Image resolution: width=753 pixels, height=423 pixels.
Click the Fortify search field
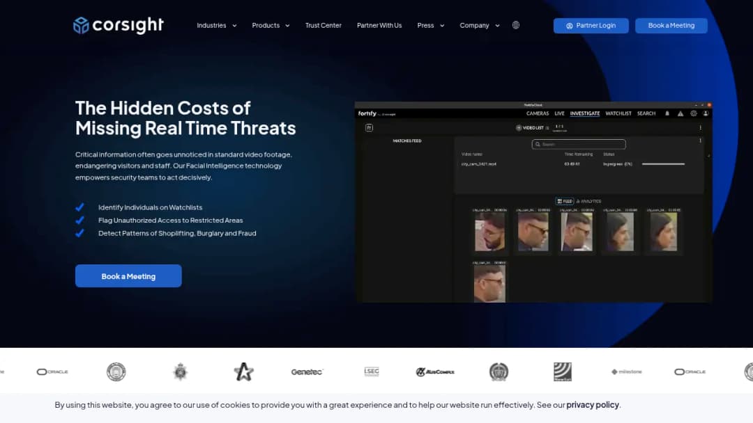(x=579, y=144)
